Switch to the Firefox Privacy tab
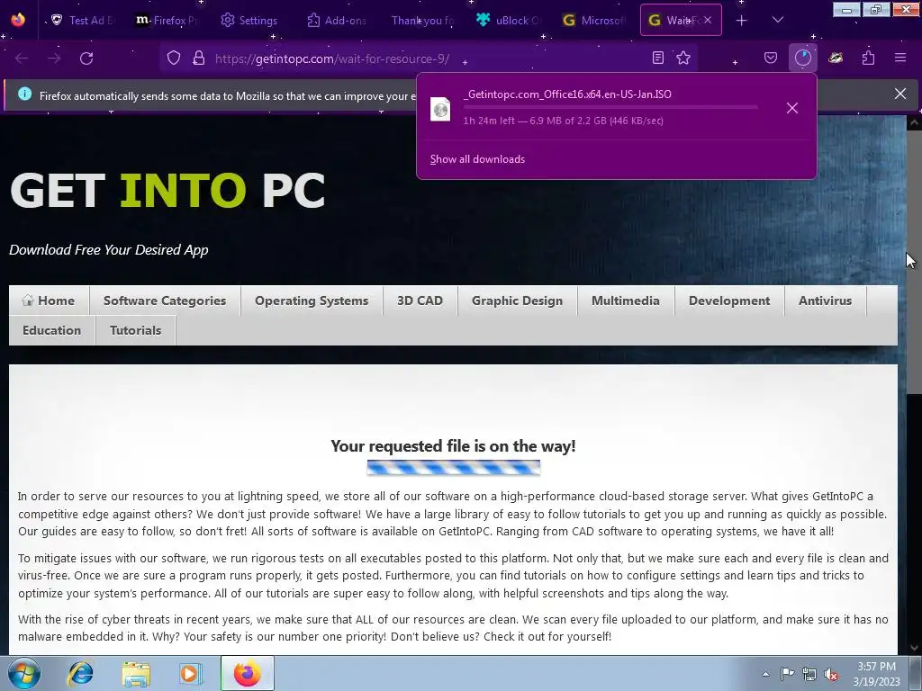Screen dimensions: 922x691 [x=167, y=20]
